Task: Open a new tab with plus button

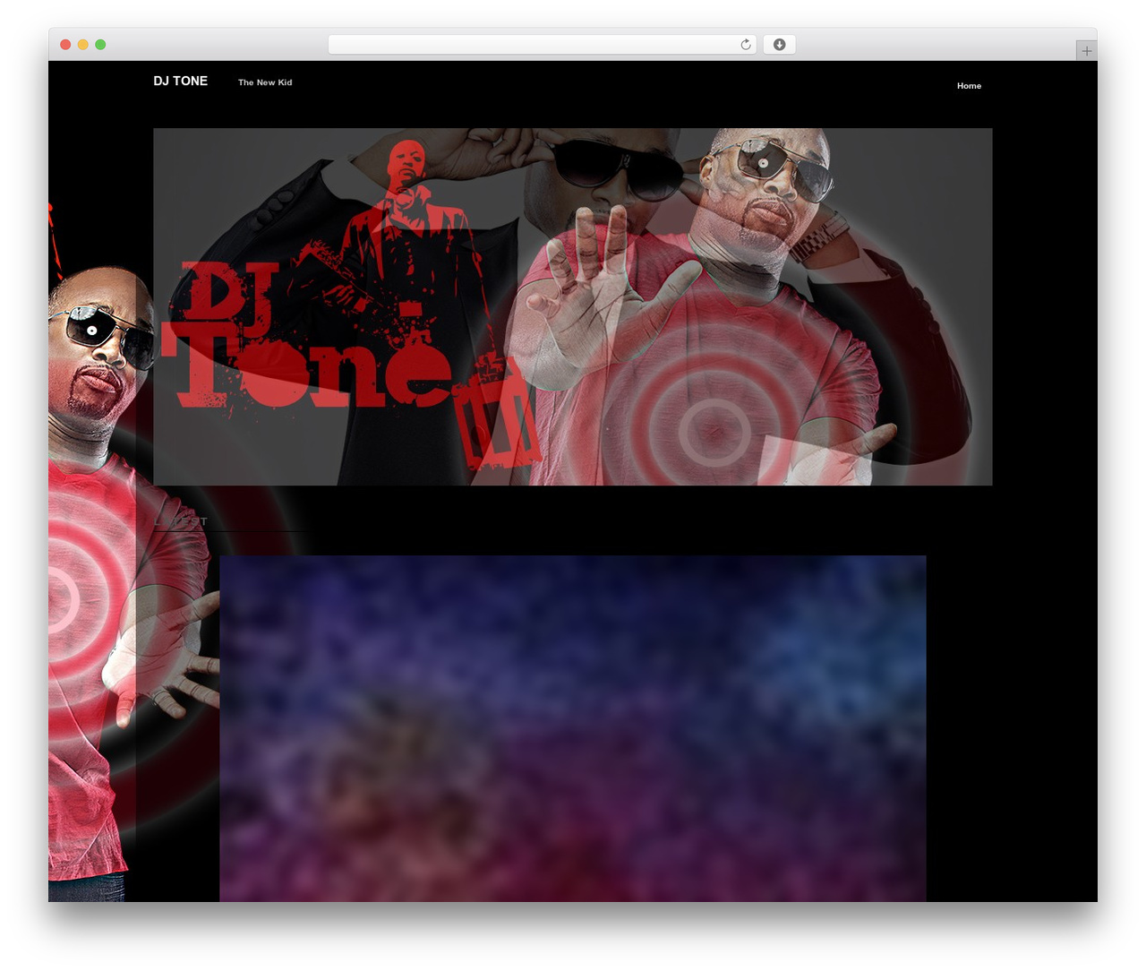Action: [1086, 51]
